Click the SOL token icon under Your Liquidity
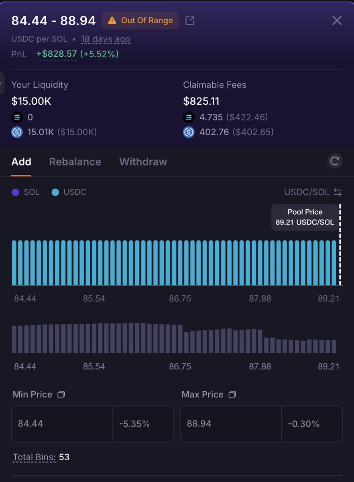 coord(17,117)
